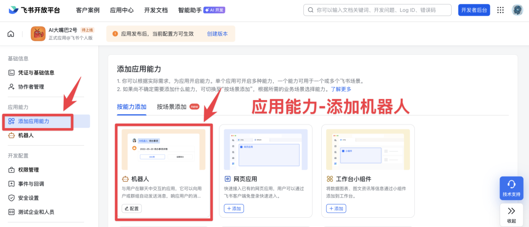This screenshot has width=529, height=227.
Task: Click the user profile avatar
Action: (517, 10)
